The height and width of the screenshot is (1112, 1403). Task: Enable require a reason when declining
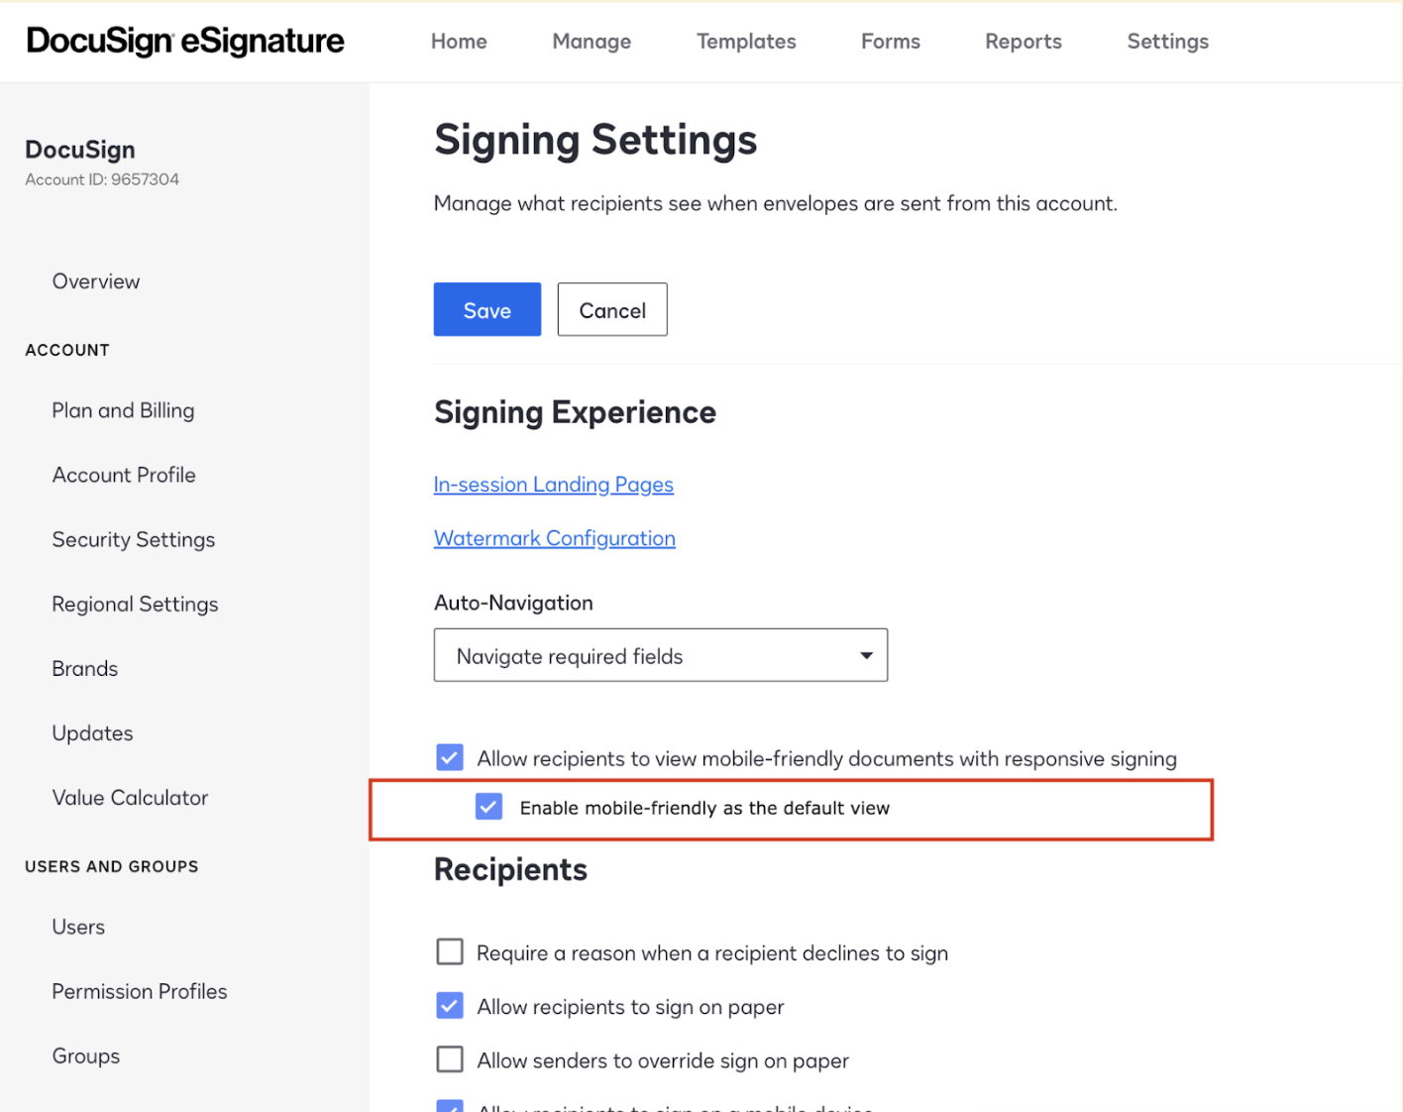pyautogui.click(x=450, y=952)
